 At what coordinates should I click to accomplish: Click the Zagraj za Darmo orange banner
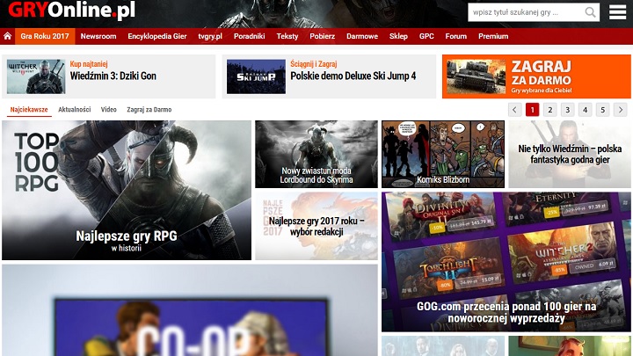pyautogui.click(x=535, y=77)
